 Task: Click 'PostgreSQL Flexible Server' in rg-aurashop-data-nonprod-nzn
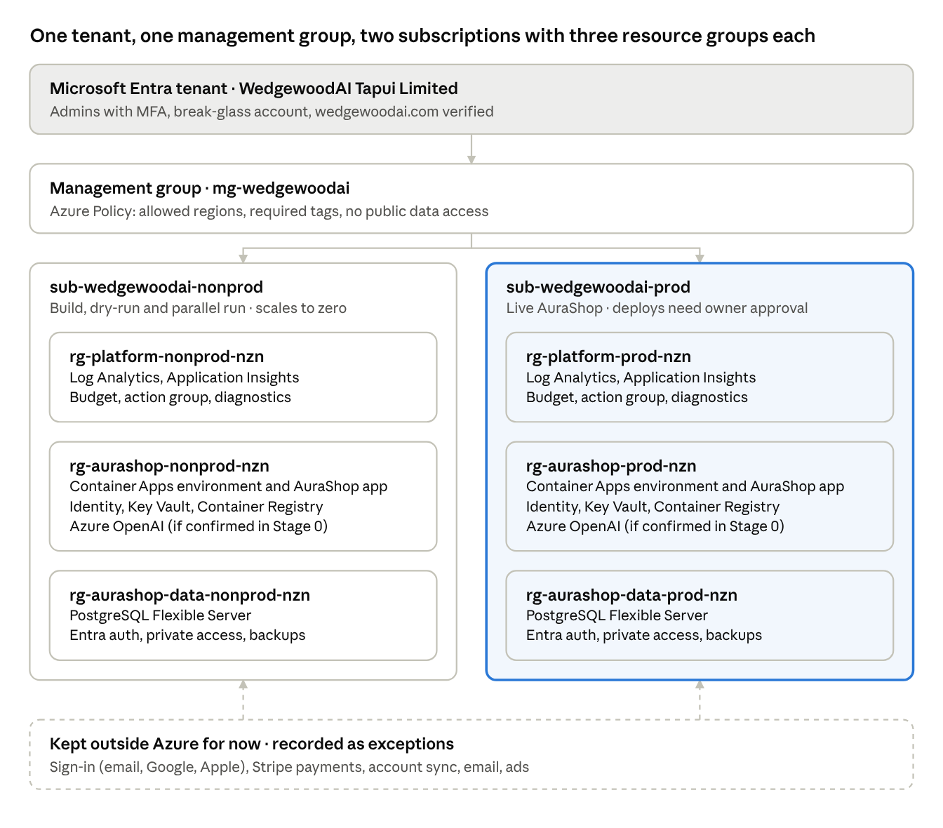tap(161, 615)
